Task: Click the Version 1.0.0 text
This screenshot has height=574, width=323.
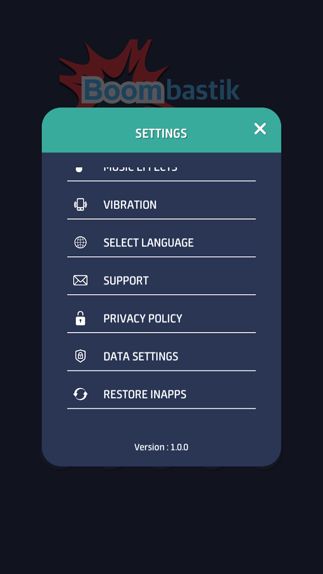Action: (x=161, y=447)
